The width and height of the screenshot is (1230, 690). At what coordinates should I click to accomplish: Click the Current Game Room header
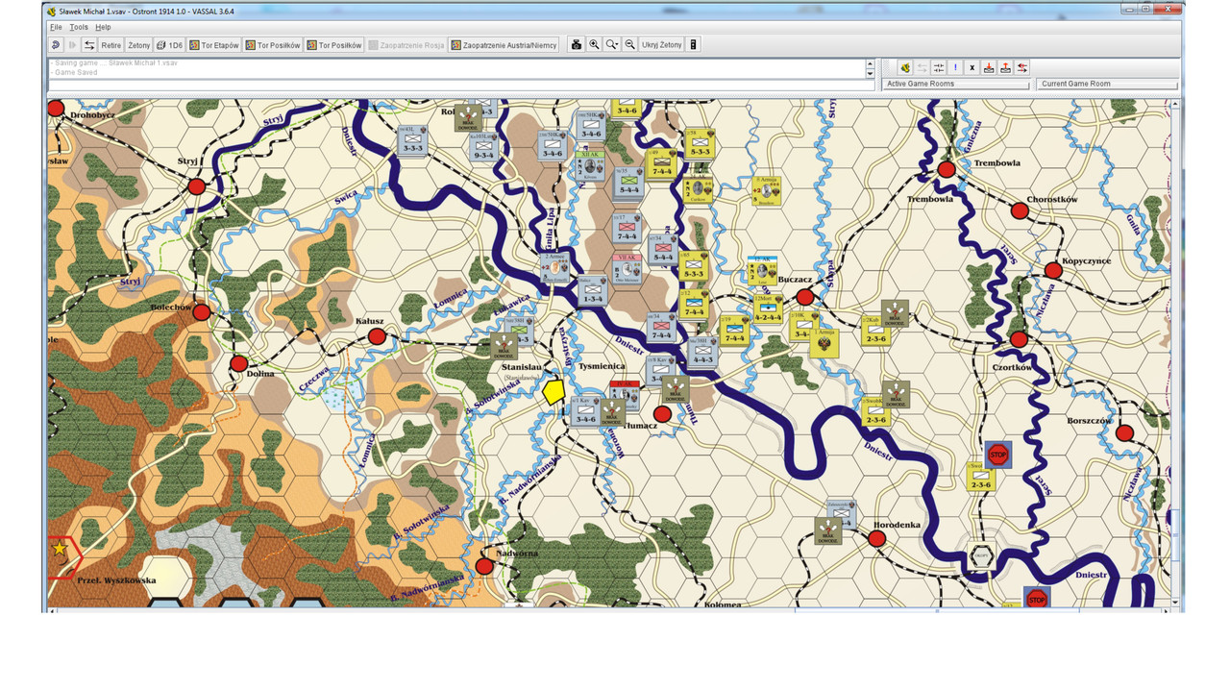click(x=1108, y=84)
